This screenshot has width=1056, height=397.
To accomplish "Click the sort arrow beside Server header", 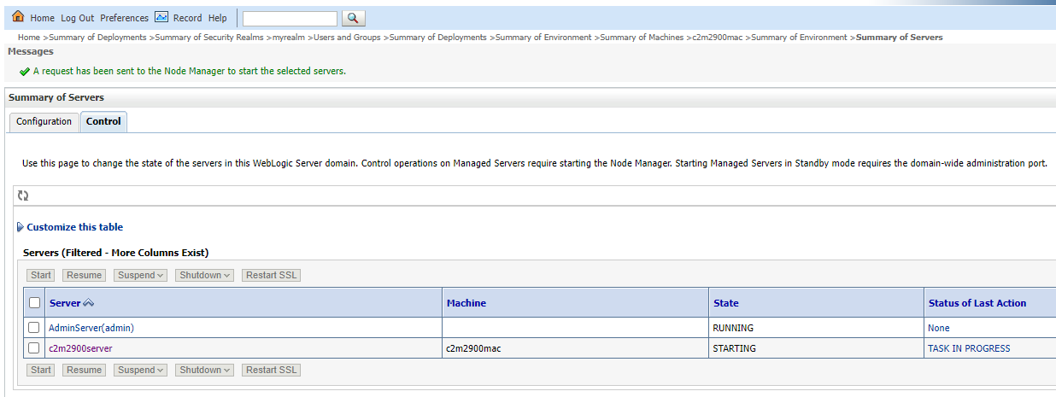I will click(89, 303).
